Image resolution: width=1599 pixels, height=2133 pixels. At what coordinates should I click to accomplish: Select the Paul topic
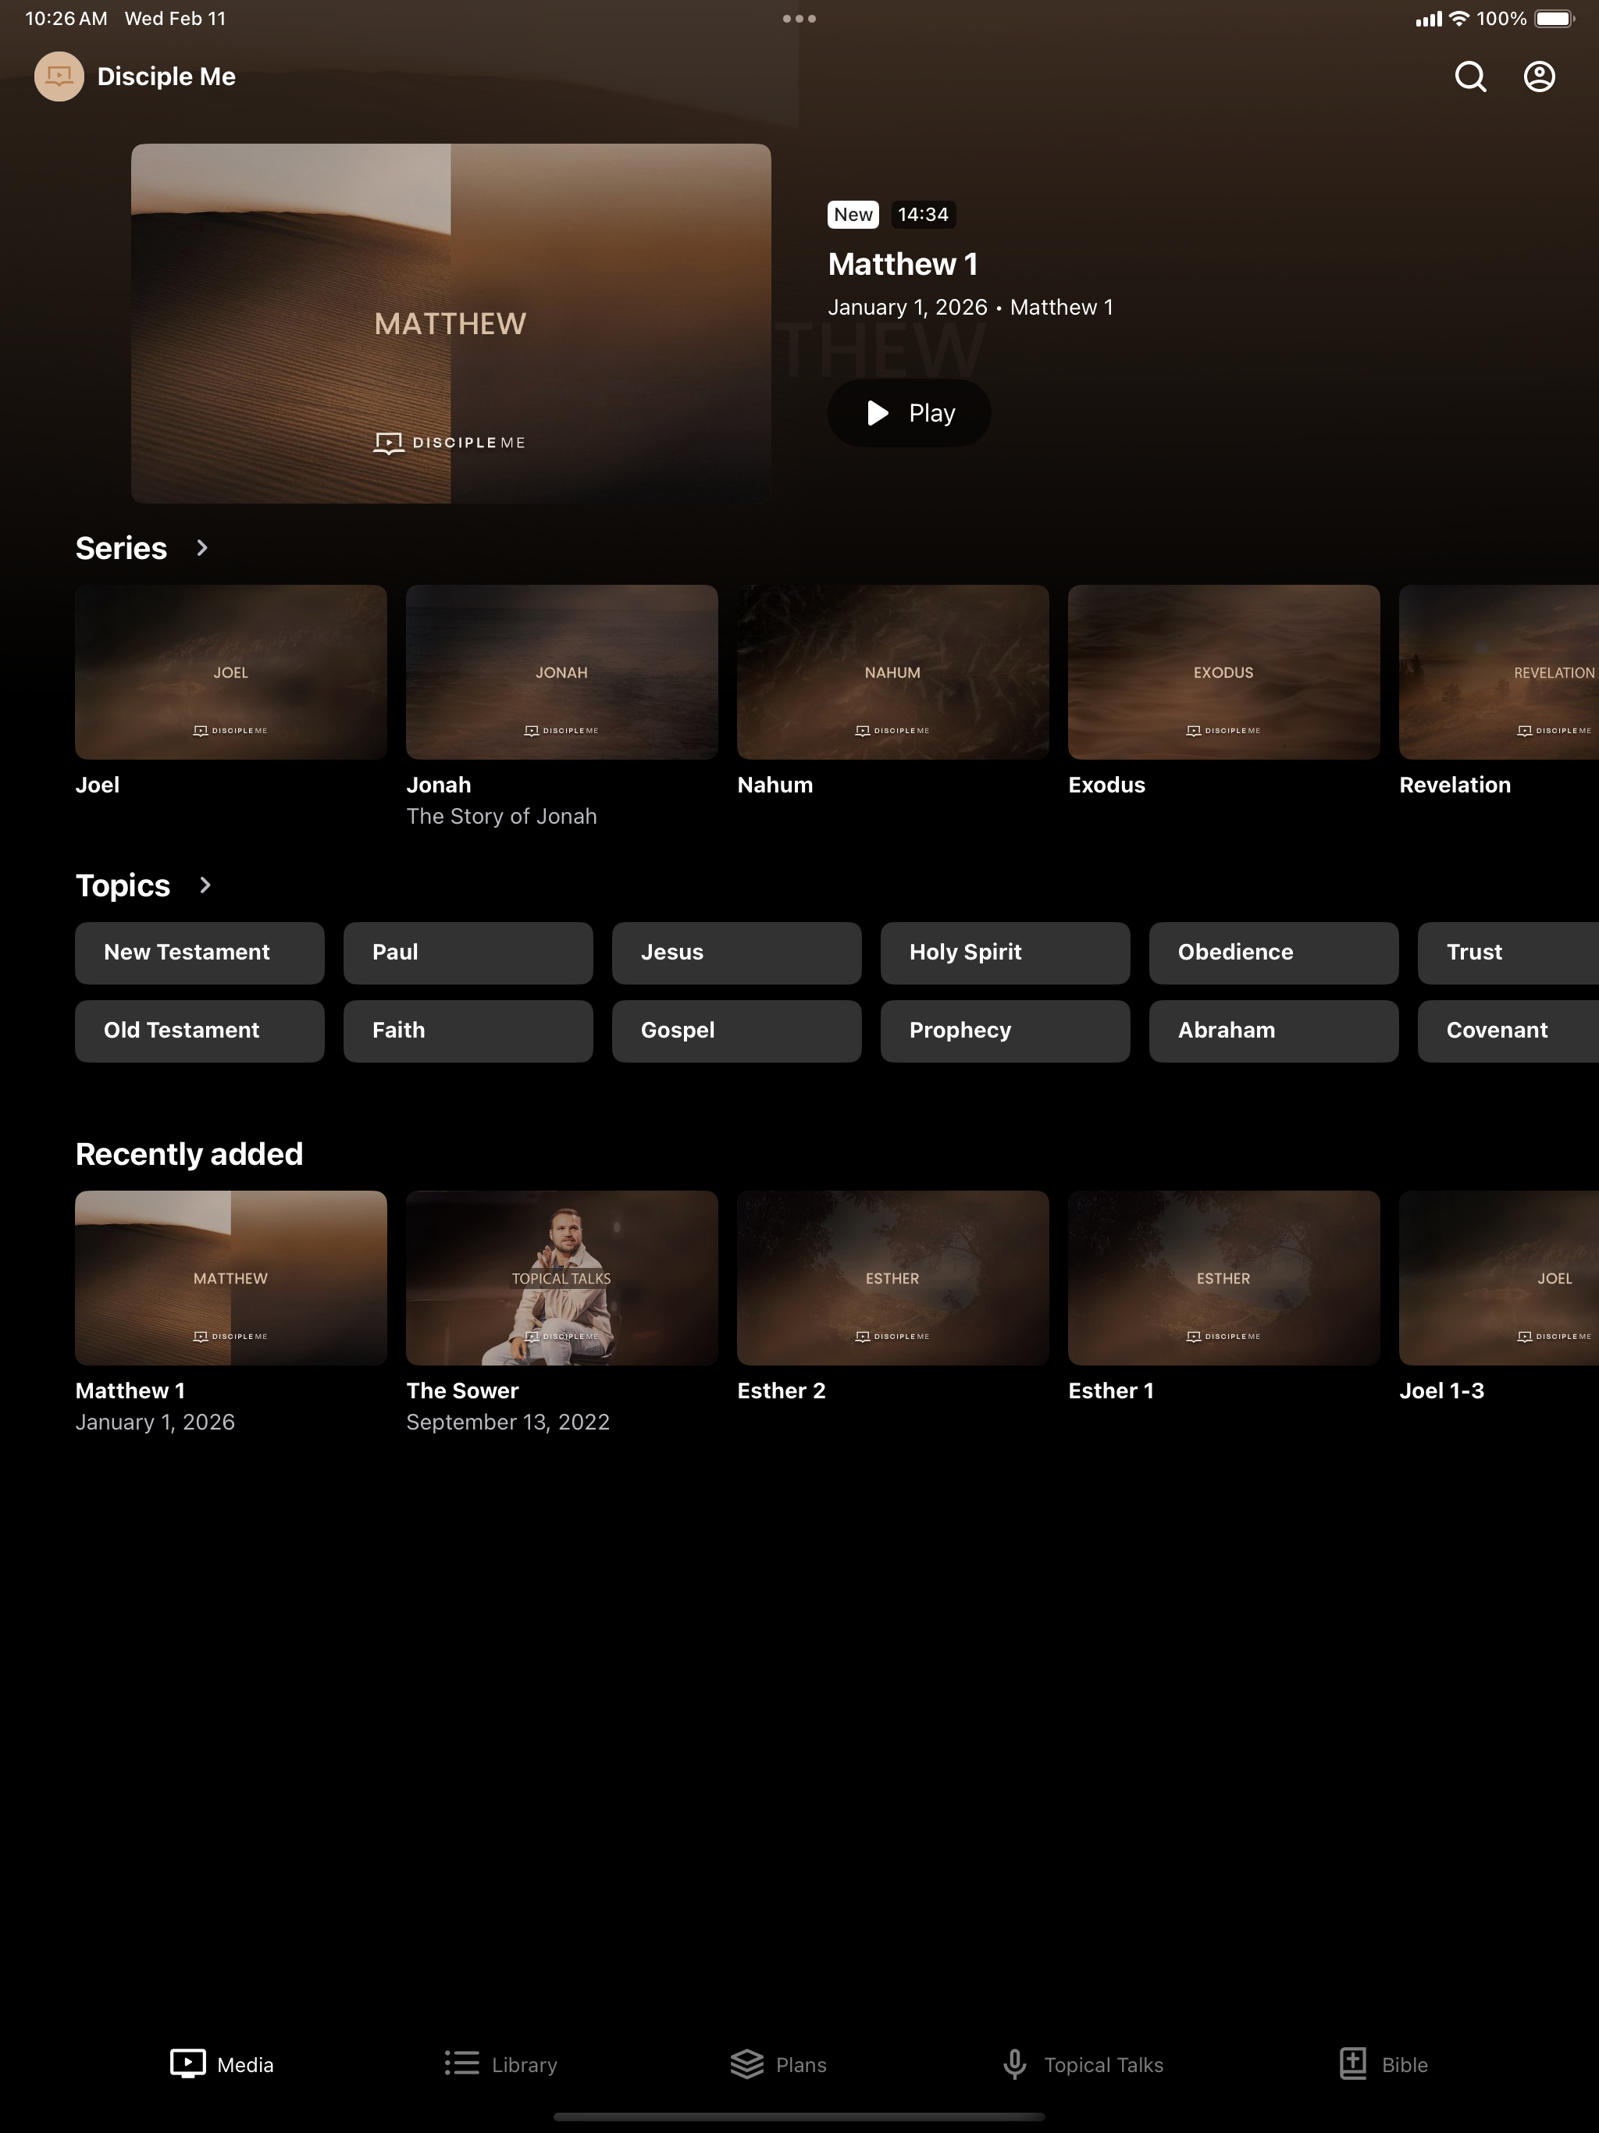[468, 953]
